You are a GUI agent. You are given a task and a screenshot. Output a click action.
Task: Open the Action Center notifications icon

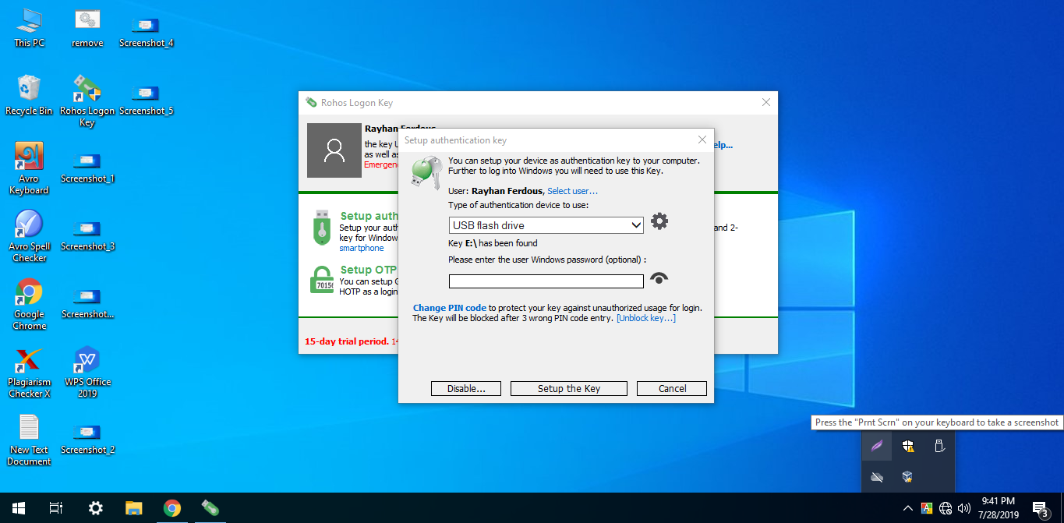[x=1041, y=508]
